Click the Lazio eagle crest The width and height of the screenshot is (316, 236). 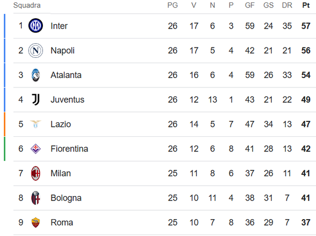(36, 124)
